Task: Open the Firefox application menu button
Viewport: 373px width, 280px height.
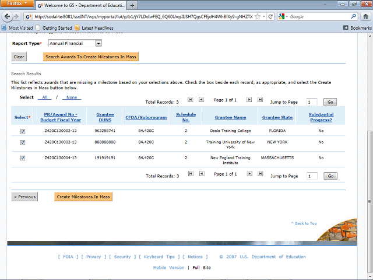Action: click(17, 4)
